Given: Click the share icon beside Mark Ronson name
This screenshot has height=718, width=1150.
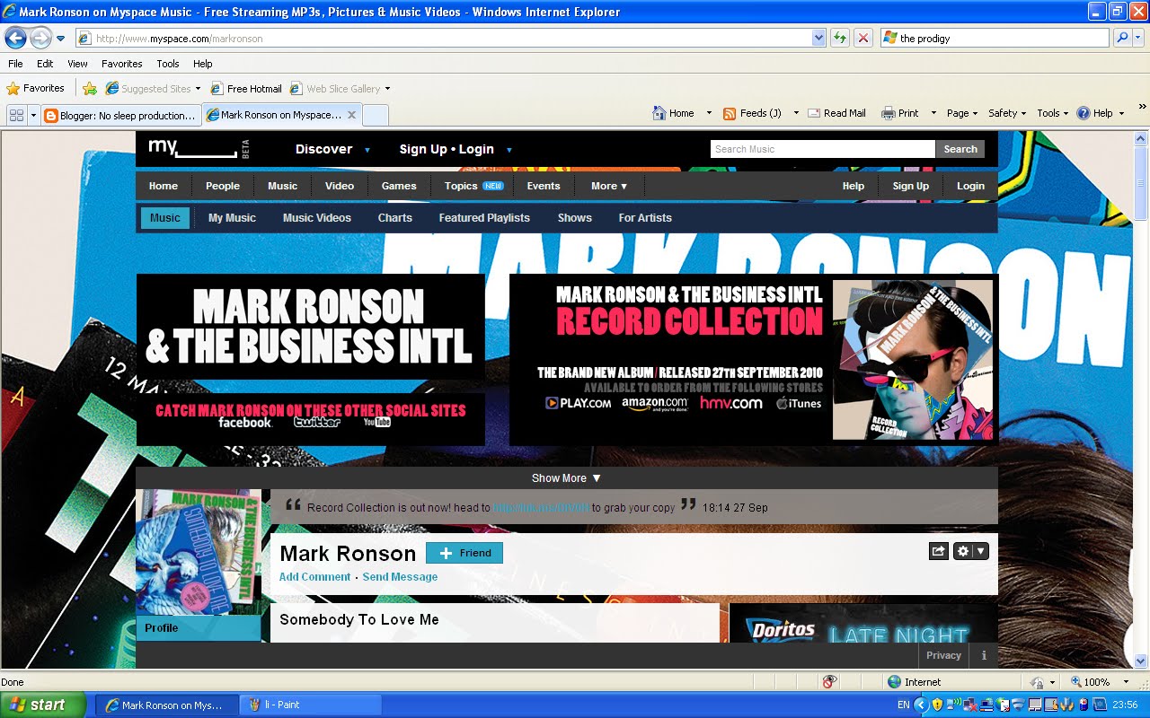Looking at the screenshot, I should point(939,551).
